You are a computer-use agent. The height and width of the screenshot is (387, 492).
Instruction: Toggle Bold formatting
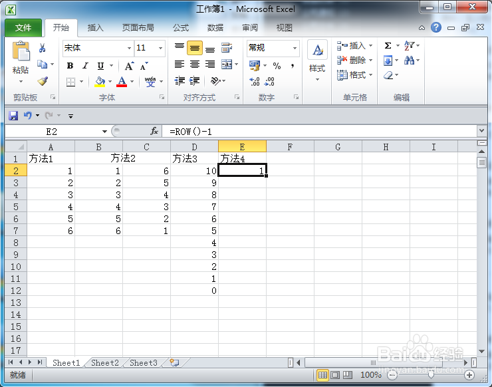click(70, 66)
